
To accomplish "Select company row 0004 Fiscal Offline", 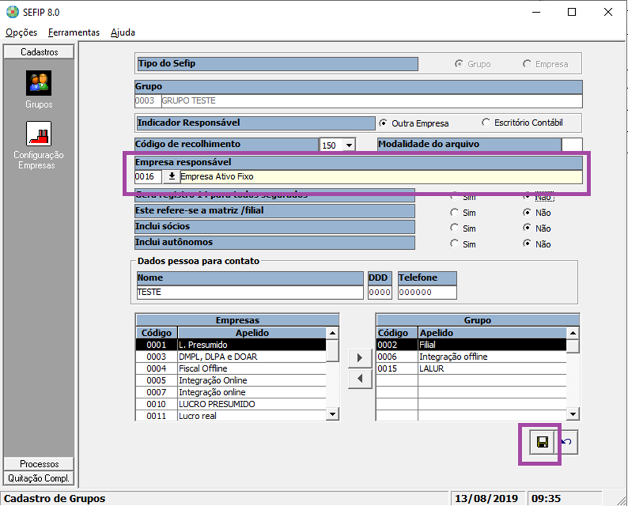I will (x=231, y=368).
